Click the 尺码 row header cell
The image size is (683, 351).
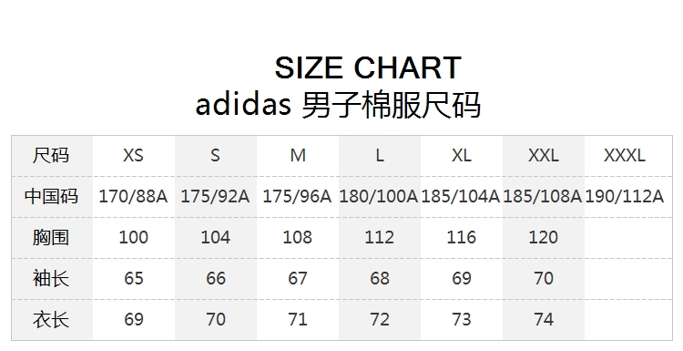pyautogui.click(x=51, y=155)
